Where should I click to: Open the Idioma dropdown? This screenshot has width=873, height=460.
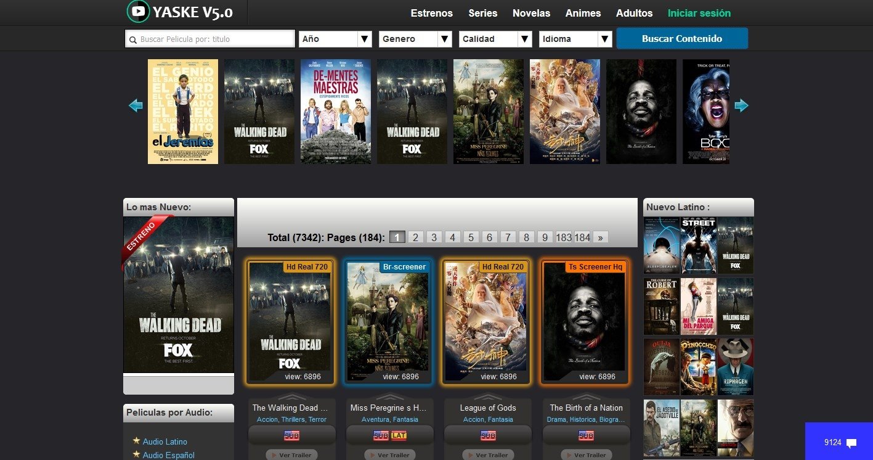pyautogui.click(x=575, y=39)
